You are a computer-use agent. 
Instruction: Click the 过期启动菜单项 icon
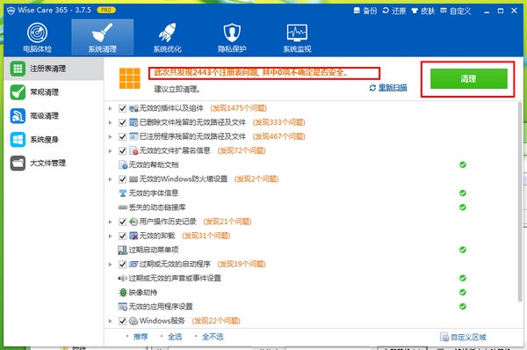(x=123, y=250)
